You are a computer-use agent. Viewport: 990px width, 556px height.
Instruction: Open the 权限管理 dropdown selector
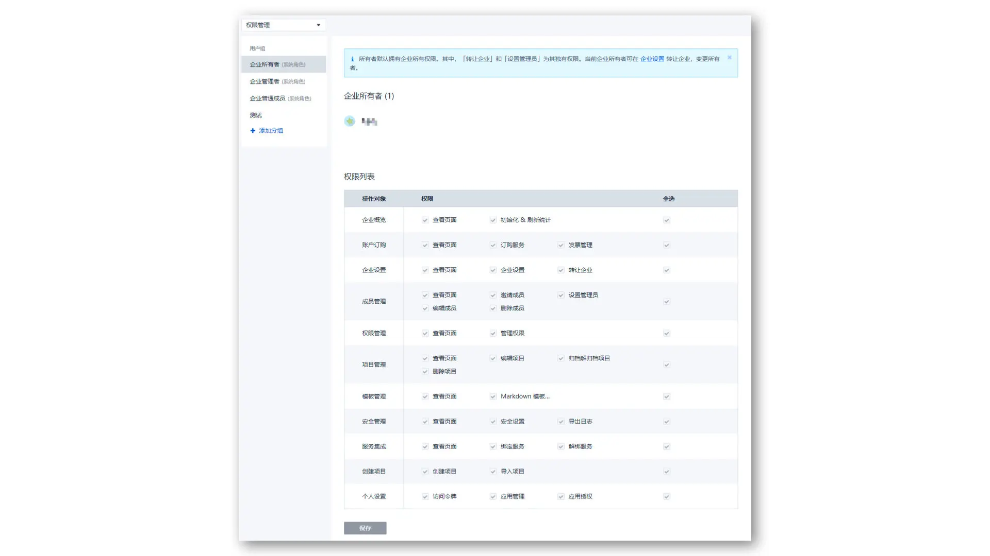(x=283, y=25)
